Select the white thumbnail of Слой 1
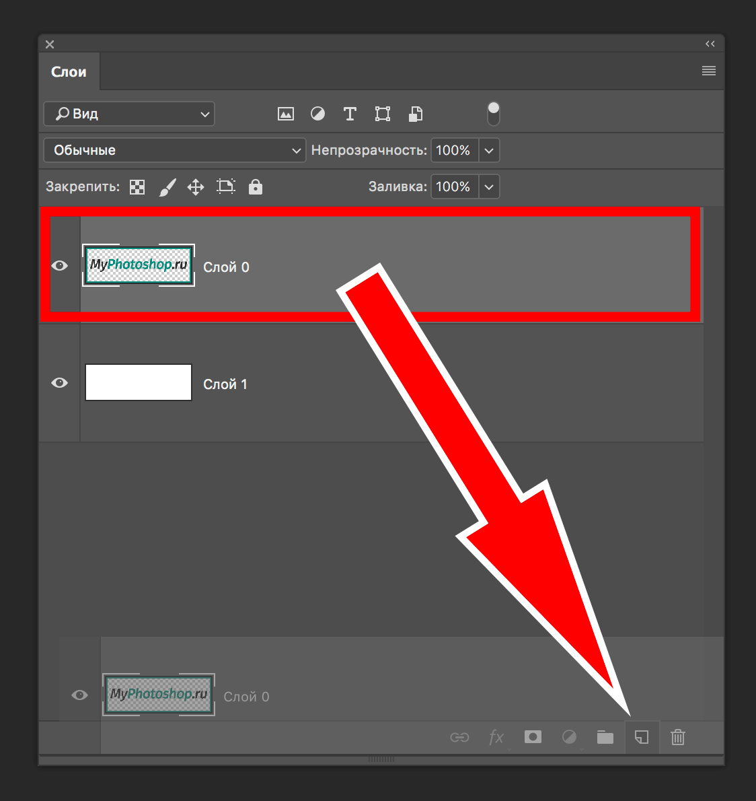756x801 pixels. click(139, 382)
